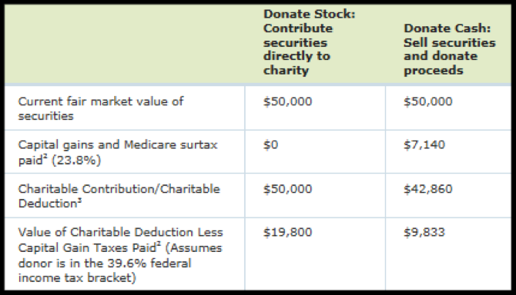Select the Charitable Contribution/Charitable Deduction label
Viewport: 516px width, 295px height.
coord(119,196)
